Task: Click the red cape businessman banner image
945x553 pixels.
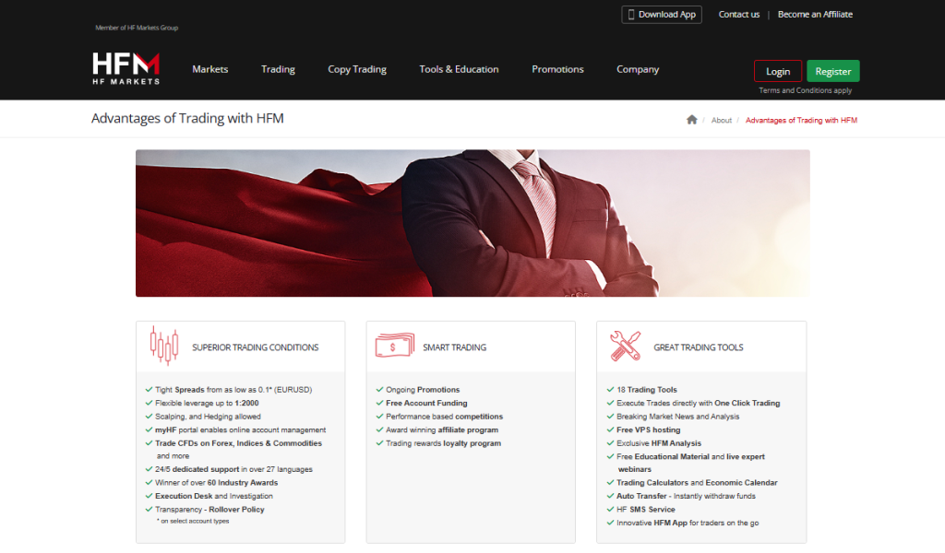Action: (x=472, y=223)
